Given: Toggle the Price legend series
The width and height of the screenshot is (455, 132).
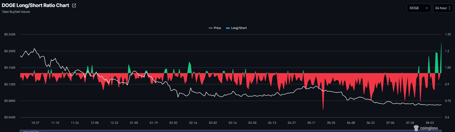Looking at the screenshot, I should (x=215, y=28).
